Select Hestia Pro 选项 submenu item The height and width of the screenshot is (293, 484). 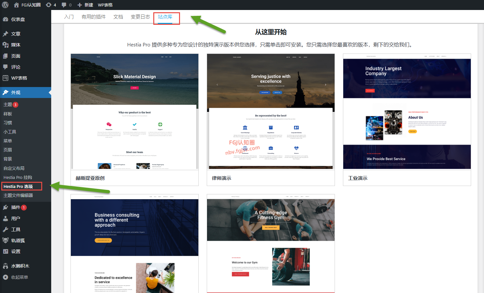pyautogui.click(x=18, y=186)
